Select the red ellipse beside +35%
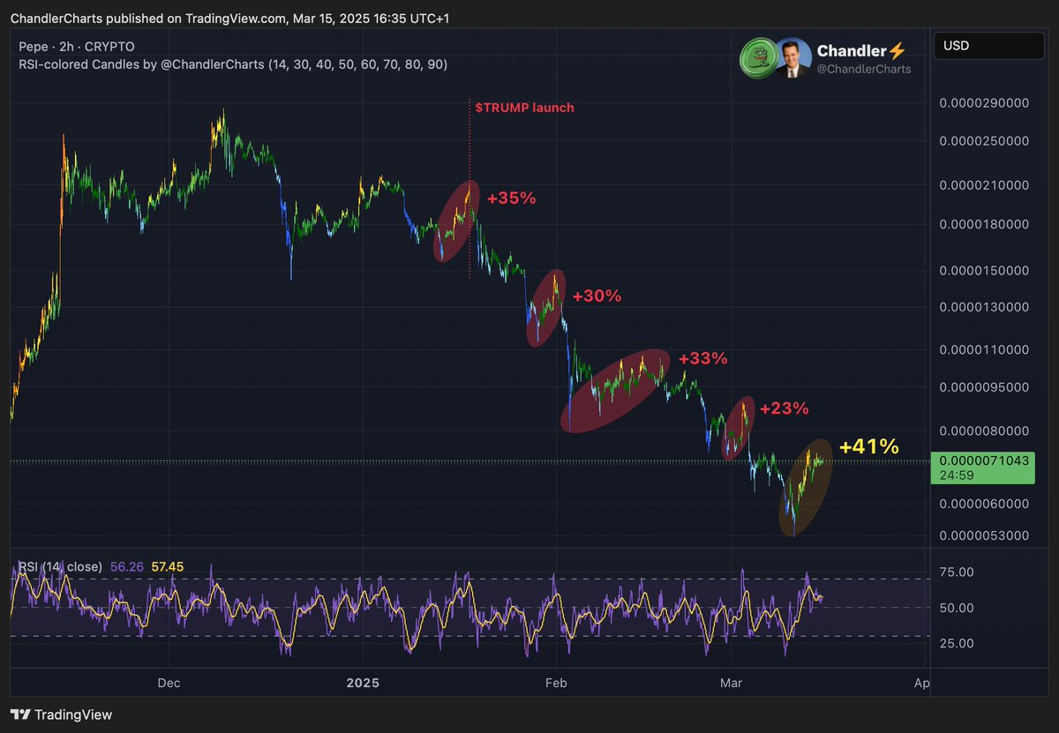This screenshot has width=1059, height=733. tap(456, 221)
